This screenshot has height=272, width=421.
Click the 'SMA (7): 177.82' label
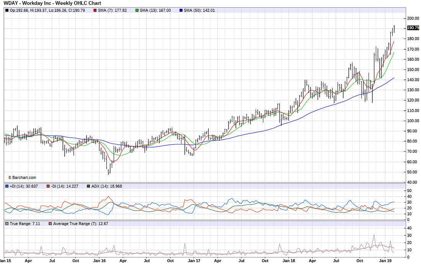(112, 10)
